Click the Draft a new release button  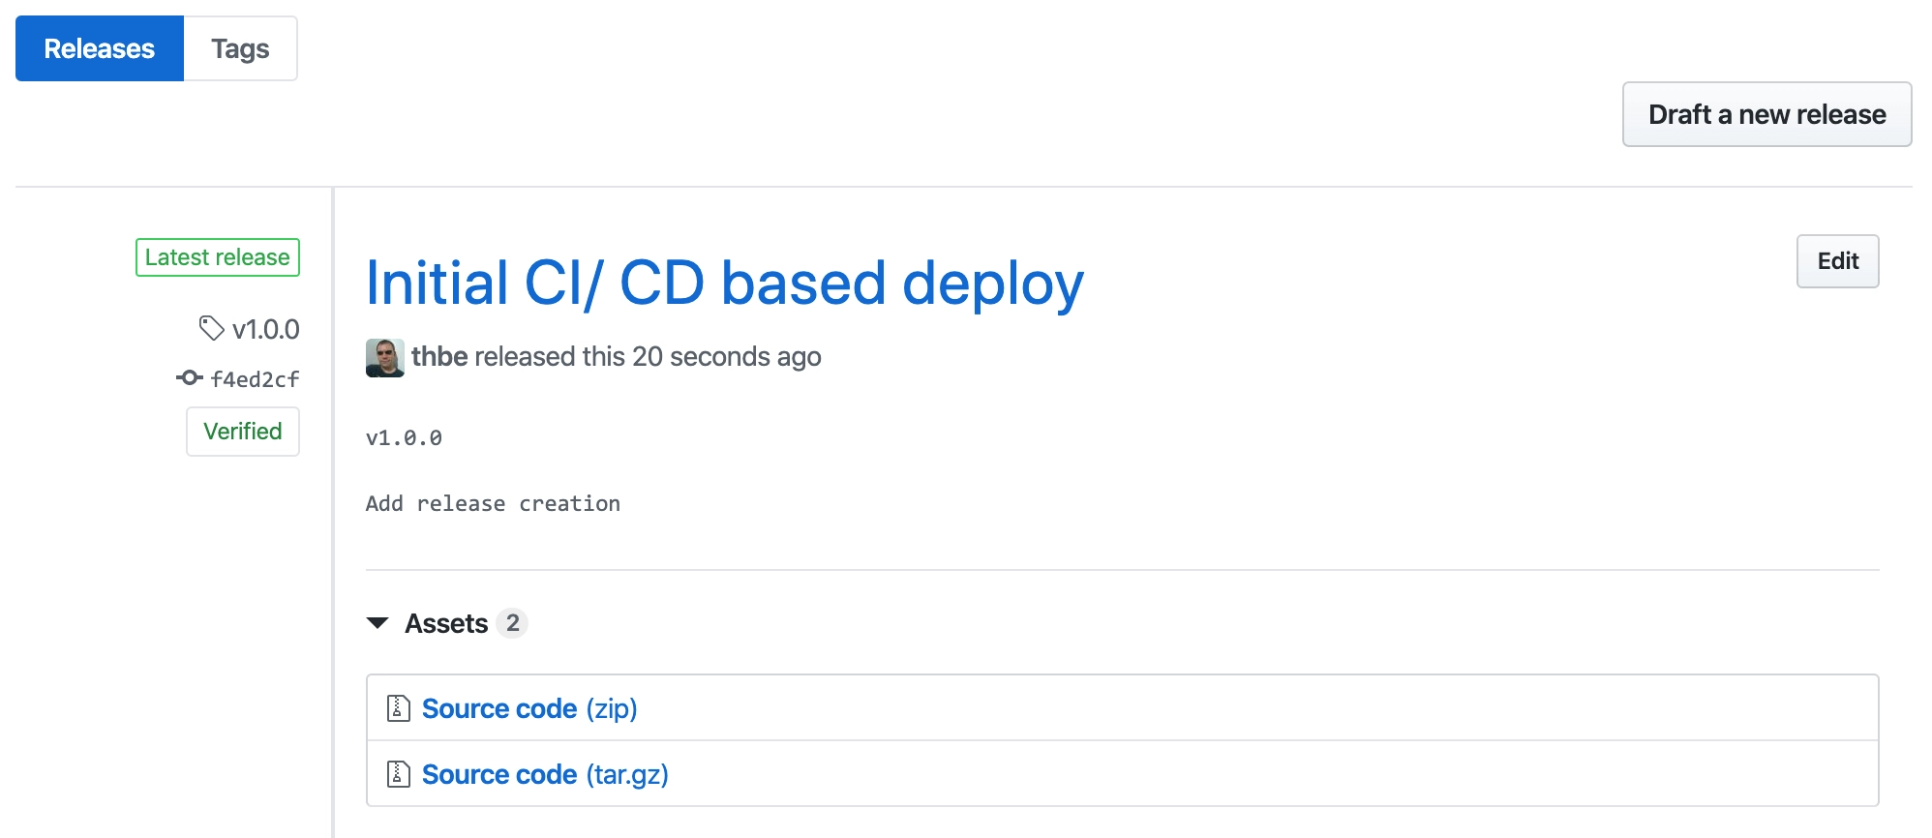(x=1766, y=114)
